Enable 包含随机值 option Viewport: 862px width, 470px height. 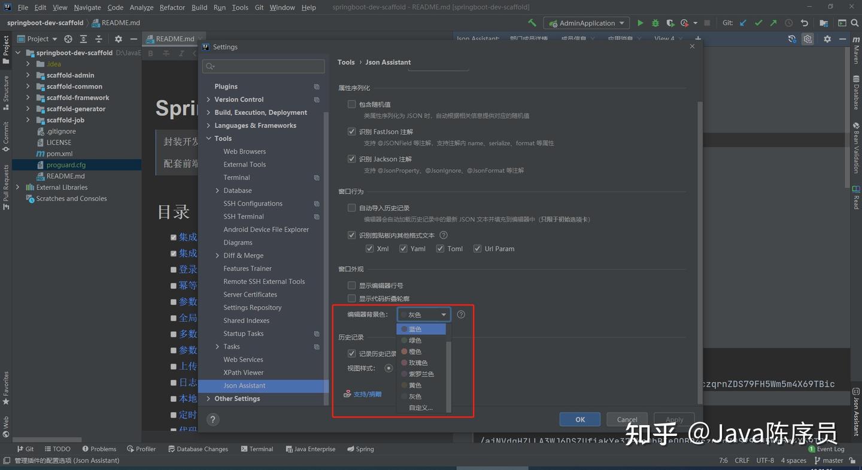pyautogui.click(x=351, y=104)
